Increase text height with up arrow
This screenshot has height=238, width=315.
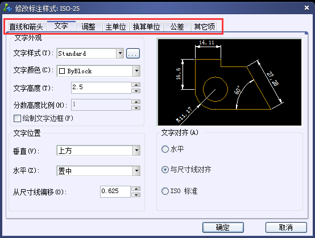(136, 85)
